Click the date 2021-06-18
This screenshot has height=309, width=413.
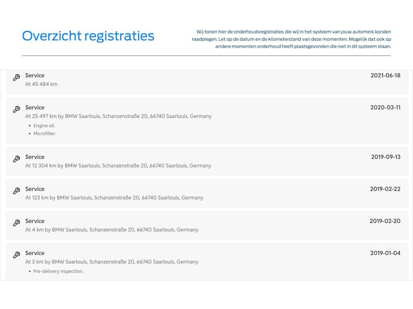pyautogui.click(x=385, y=75)
